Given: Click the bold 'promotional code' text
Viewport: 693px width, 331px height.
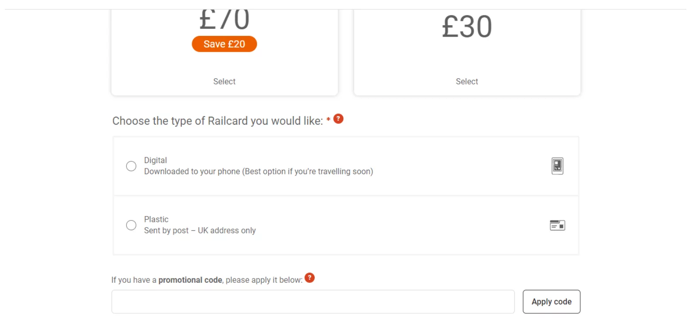Looking at the screenshot, I should pyautogui.click(x=190, y=280).
